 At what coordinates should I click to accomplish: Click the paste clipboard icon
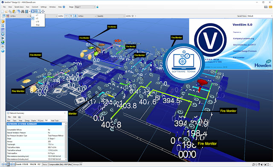[x=14, y=12]
